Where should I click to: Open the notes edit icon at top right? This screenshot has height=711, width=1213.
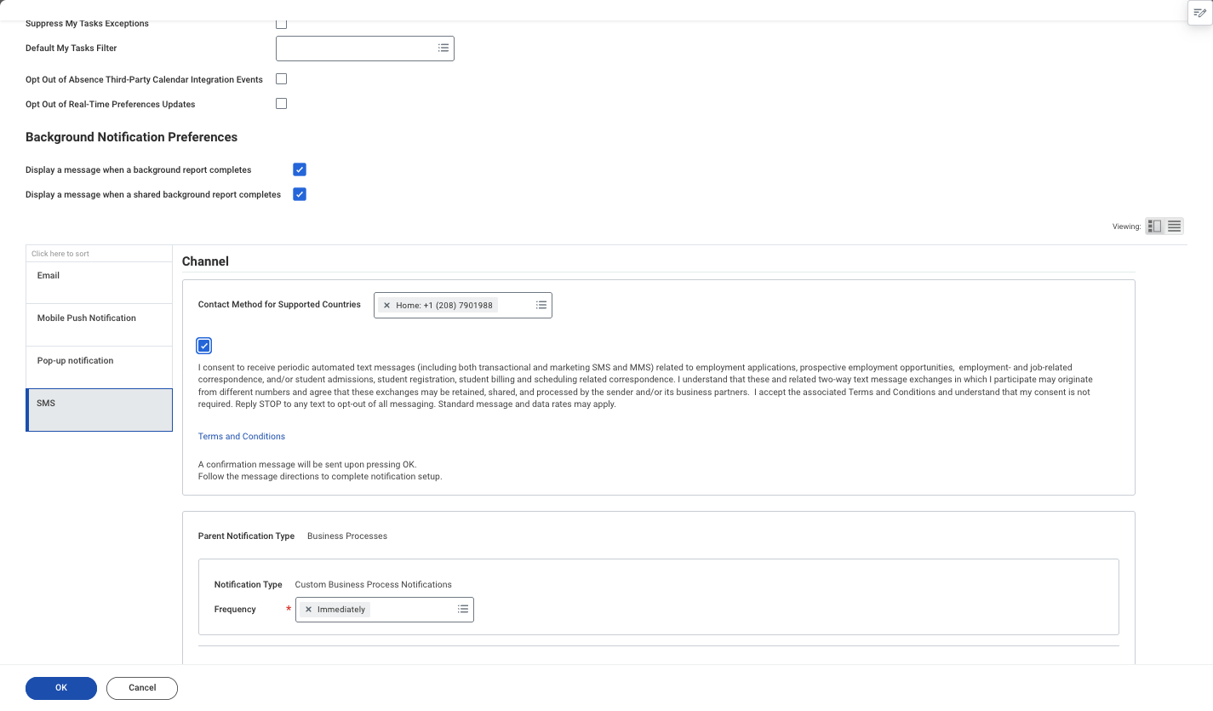point(1199,13)
